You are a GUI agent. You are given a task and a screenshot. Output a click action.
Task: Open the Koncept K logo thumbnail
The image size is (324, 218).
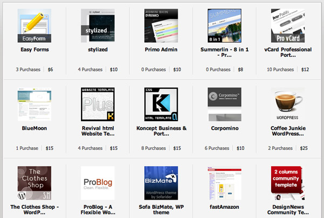coord(161,104)
